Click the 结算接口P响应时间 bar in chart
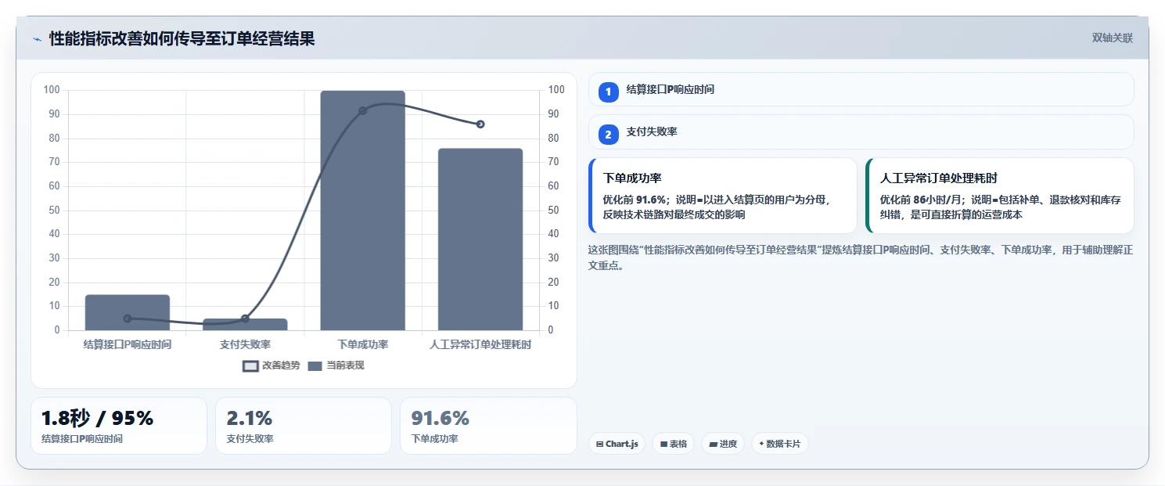Image resolution: width=1165 pixels, height=486 pixels. click(128, 312)
